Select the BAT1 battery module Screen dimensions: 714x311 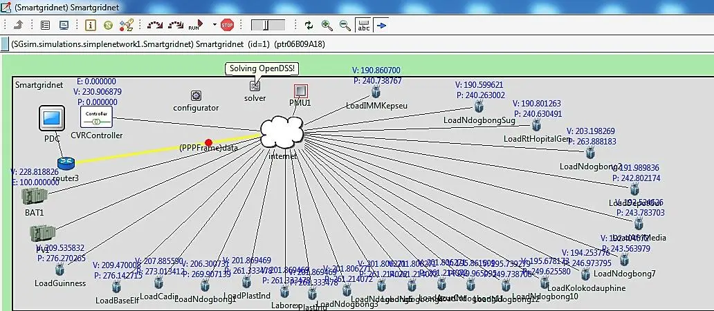coord(35,196)
